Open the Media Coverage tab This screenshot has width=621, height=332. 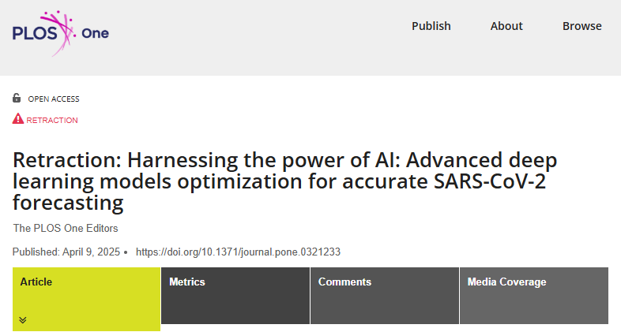[x=534, y=296]
